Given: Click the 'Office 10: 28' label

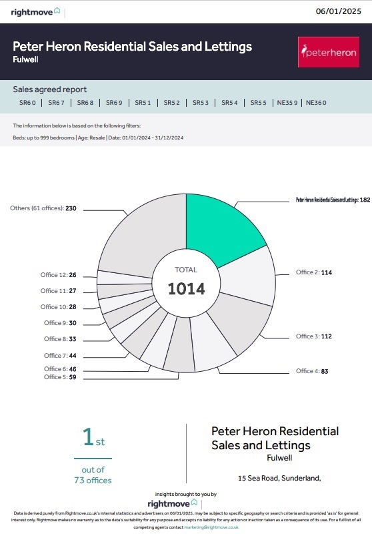Looking at the screenshot, I should pos(58,307).
